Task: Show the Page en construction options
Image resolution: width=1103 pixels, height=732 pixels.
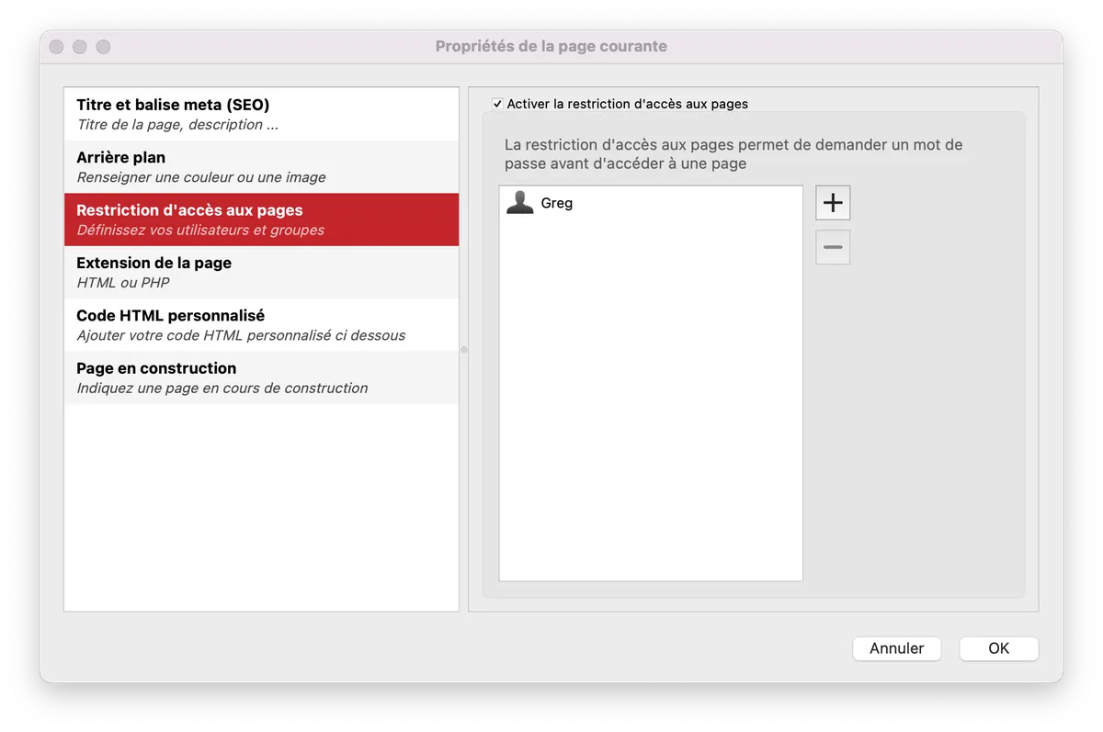Action: coord(261,377)
